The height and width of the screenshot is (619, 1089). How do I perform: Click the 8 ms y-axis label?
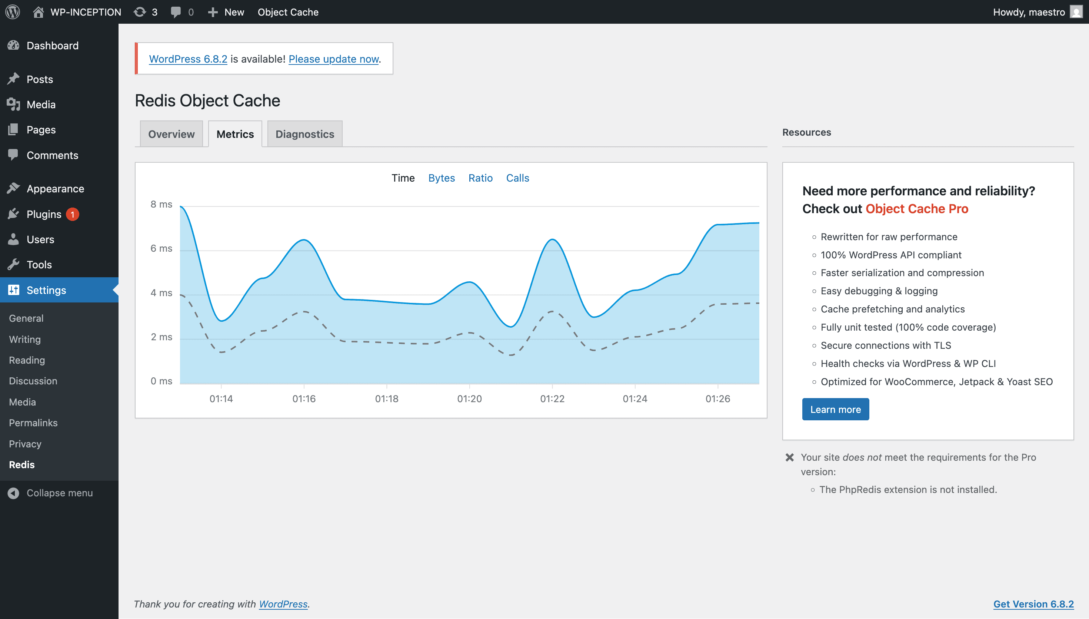click(x=161, y=204)
